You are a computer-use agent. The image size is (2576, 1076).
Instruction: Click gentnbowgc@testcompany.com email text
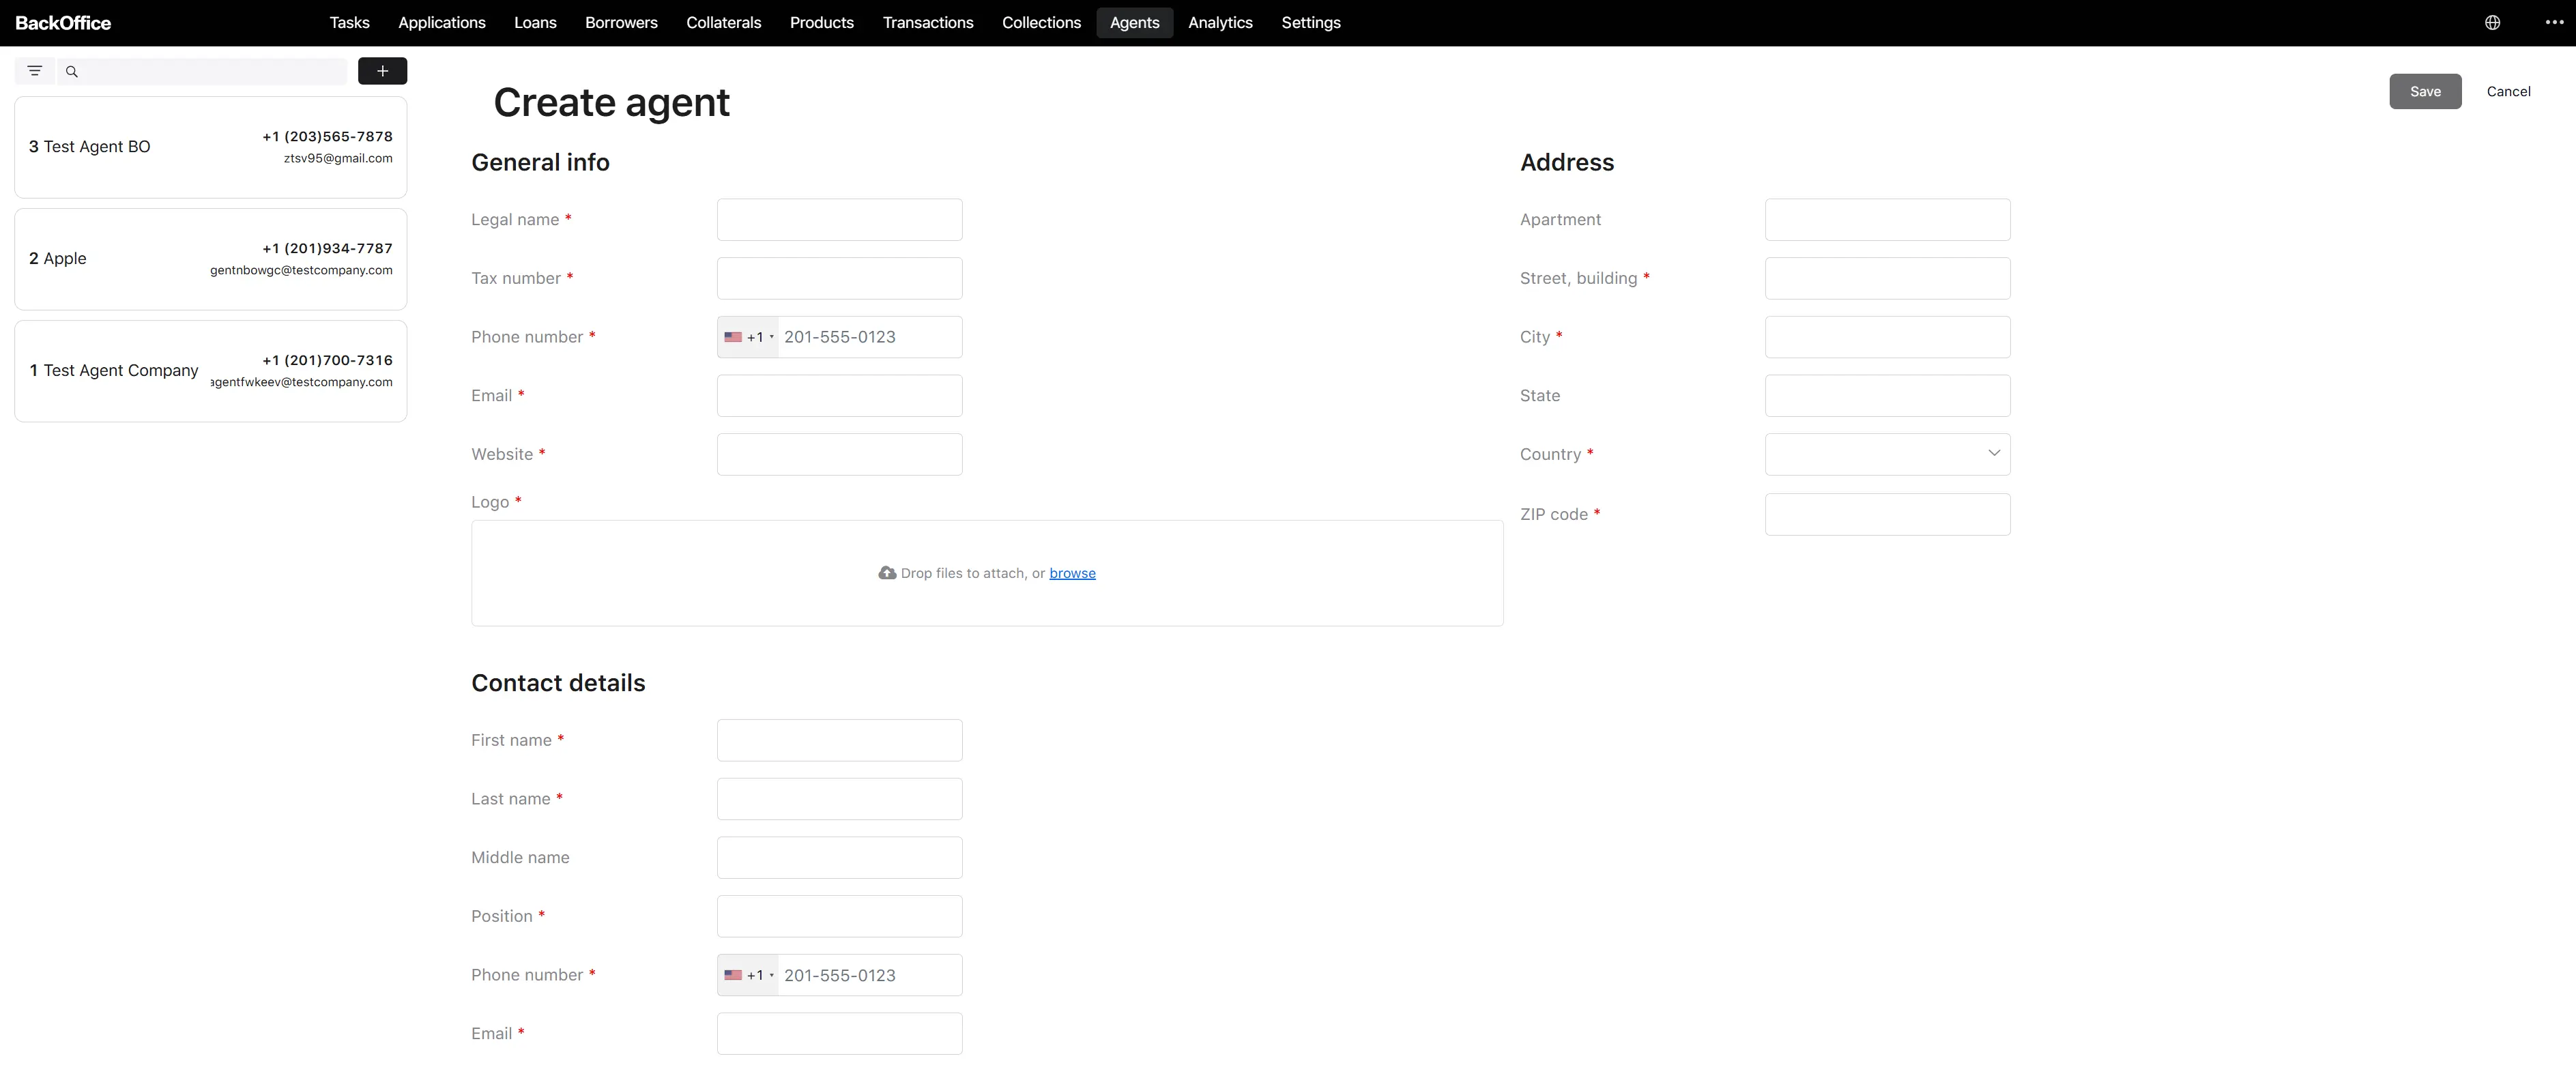tap(301, 270)
